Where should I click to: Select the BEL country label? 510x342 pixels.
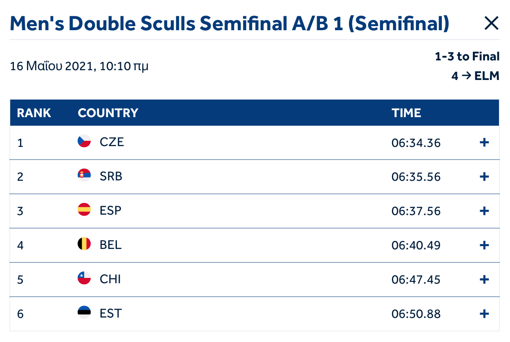point(110,245)
